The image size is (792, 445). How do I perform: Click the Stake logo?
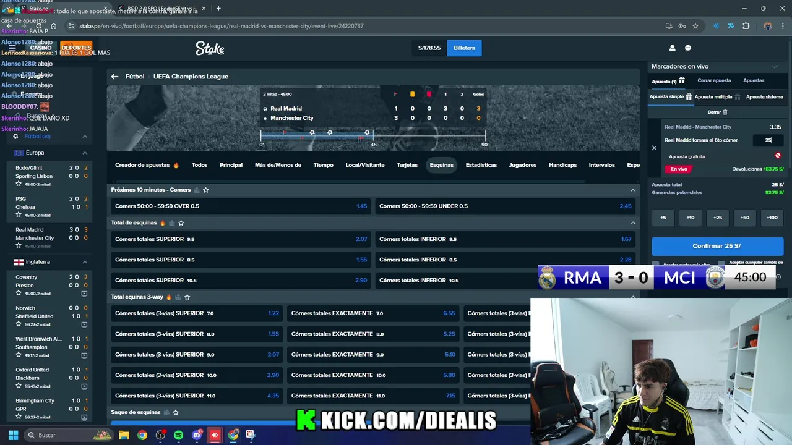(x=210, y=48)
